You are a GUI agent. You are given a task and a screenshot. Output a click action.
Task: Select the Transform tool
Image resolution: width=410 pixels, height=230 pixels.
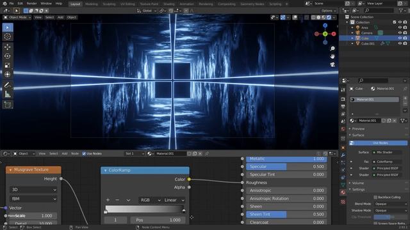click(x=8, y=74)
